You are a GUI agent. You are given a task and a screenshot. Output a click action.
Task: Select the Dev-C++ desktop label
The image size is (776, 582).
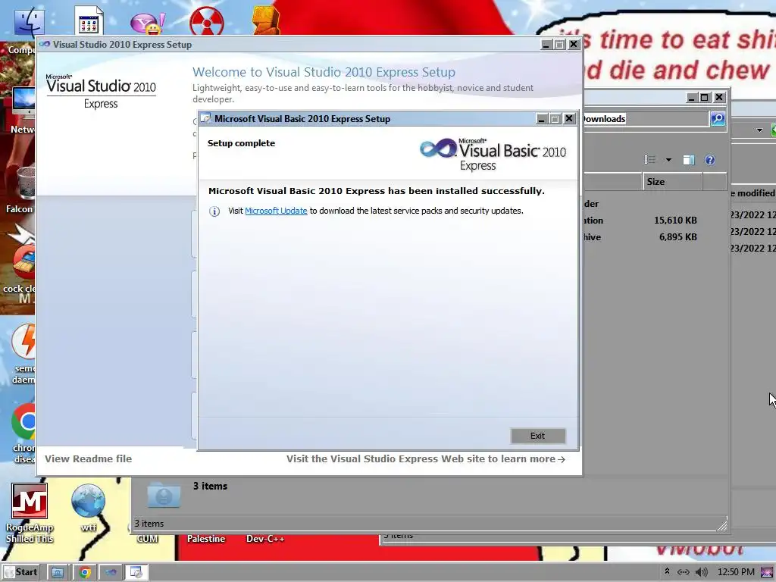[265, 539]
